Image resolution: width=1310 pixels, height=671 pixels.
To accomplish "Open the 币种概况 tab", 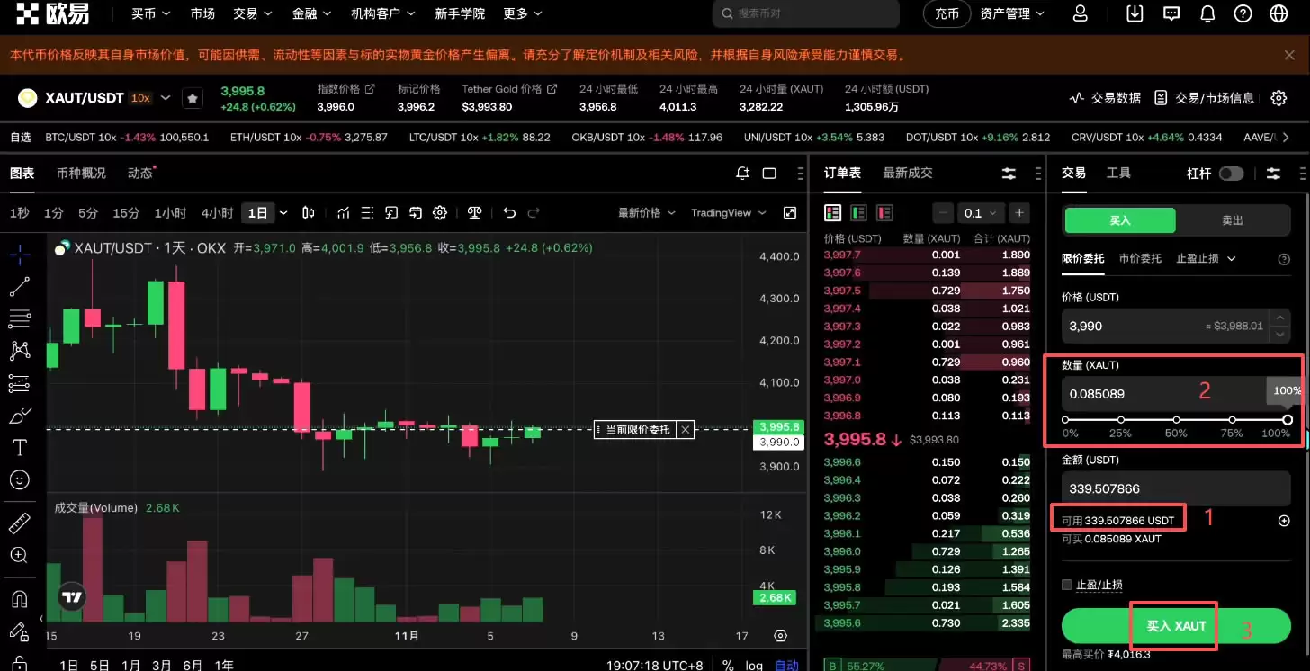I will (x=81, y=173).
